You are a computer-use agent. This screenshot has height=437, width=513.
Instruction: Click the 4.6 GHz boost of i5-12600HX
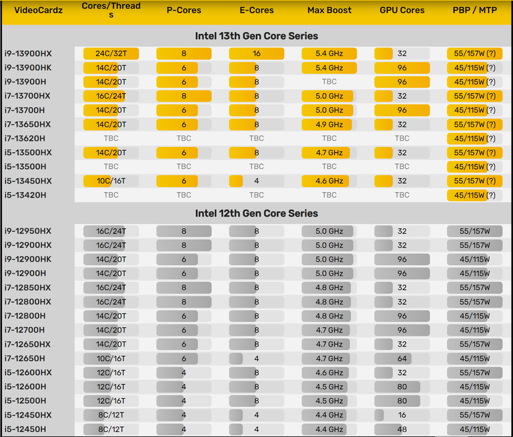coord(329,372)
